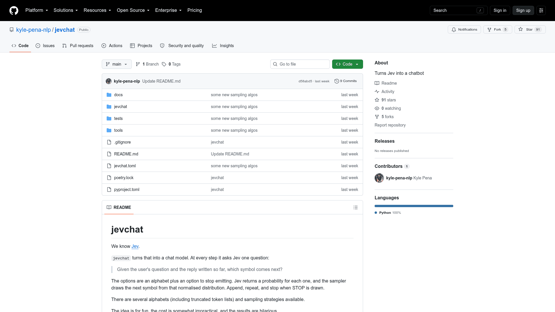Click the bell icon in Notifications button
555x312 pixels.
pyautogui.click(x=454, y=29)
